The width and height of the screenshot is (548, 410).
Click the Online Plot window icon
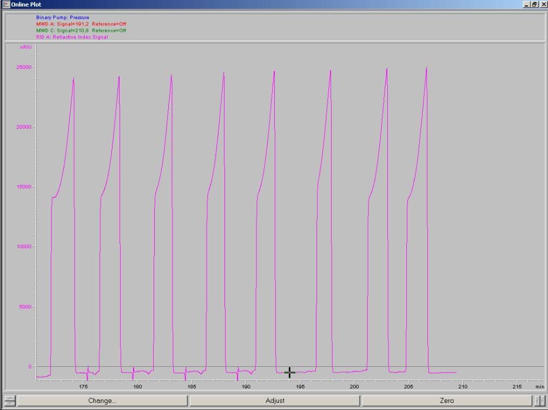tap(6, 4)
